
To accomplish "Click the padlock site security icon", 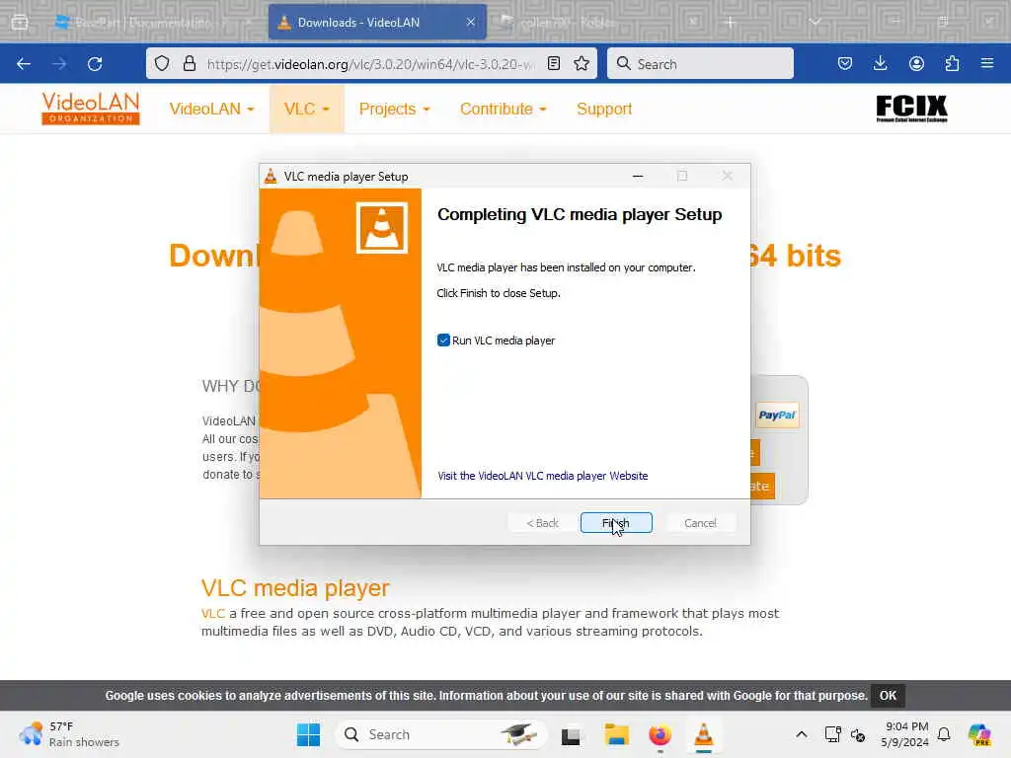I will [189, 63].
